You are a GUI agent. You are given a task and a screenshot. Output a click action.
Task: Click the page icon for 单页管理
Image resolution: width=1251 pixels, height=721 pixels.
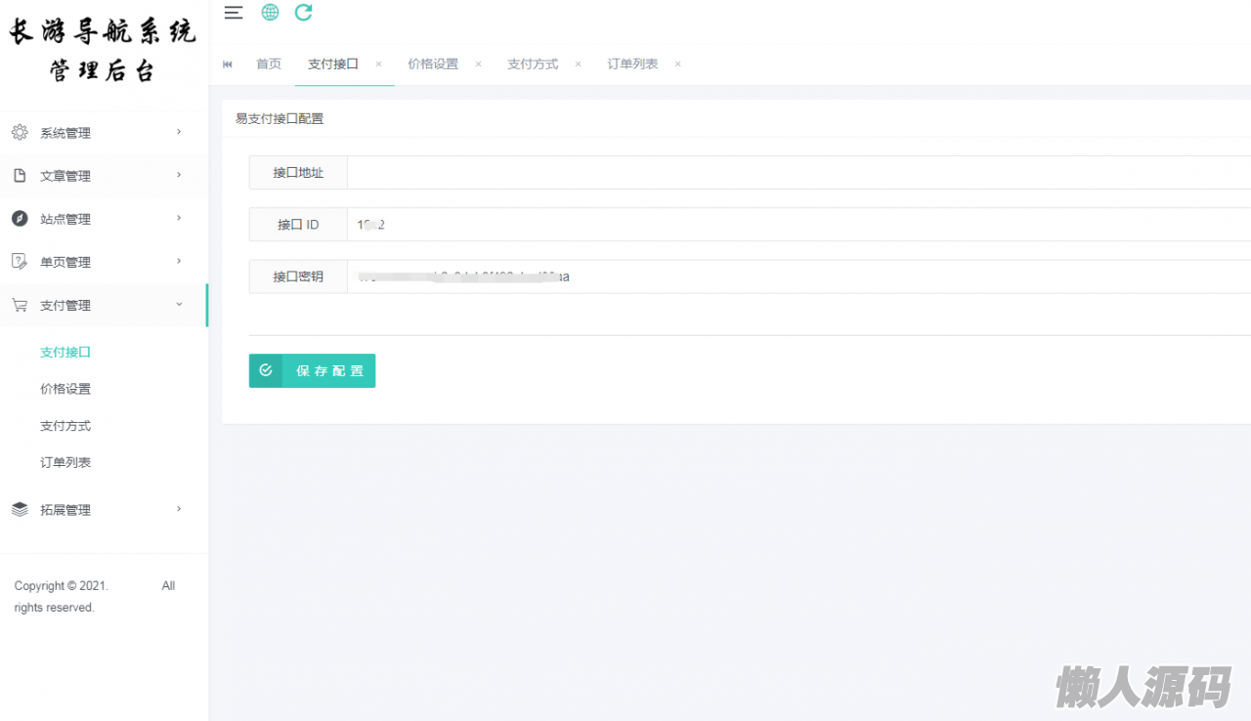point(20,262)
